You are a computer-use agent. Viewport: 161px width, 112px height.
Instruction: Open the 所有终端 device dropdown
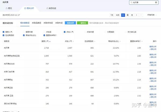[x=152, y=15]
